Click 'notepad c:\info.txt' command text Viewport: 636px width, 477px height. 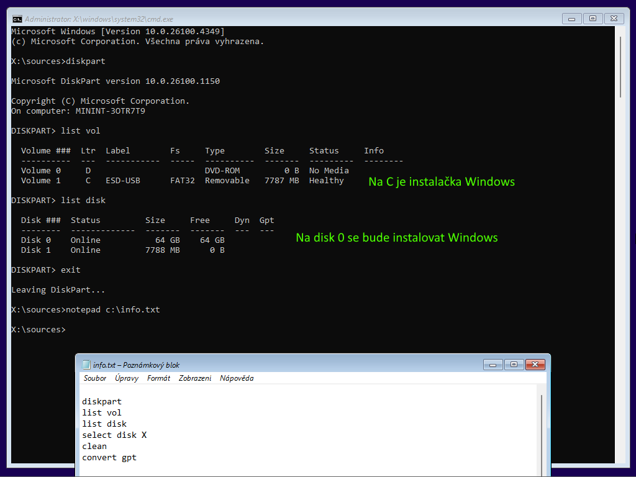click(113, 310)
